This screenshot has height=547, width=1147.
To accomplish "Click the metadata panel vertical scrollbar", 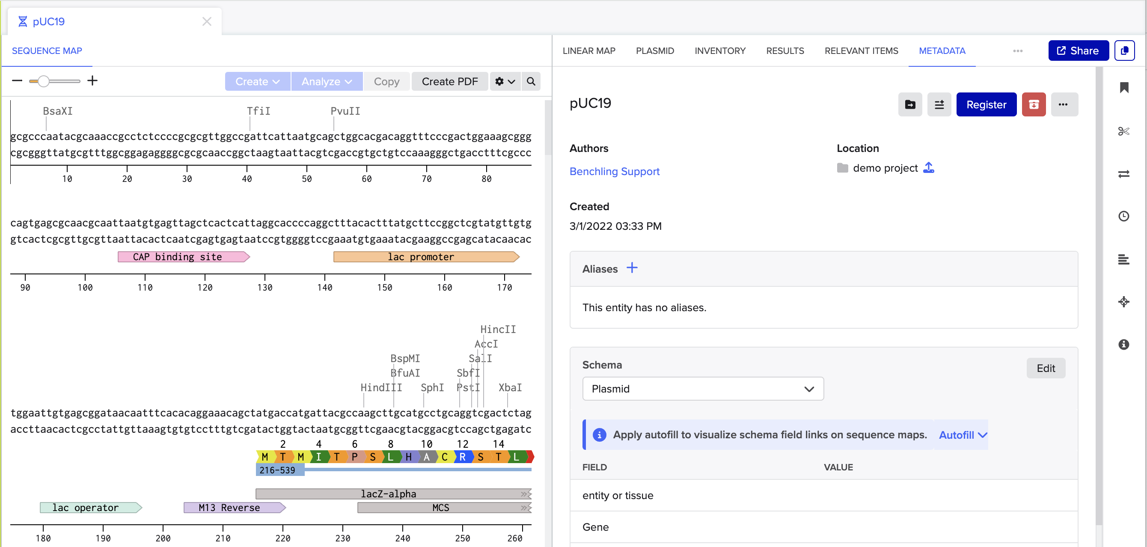I will (1099, 296).
